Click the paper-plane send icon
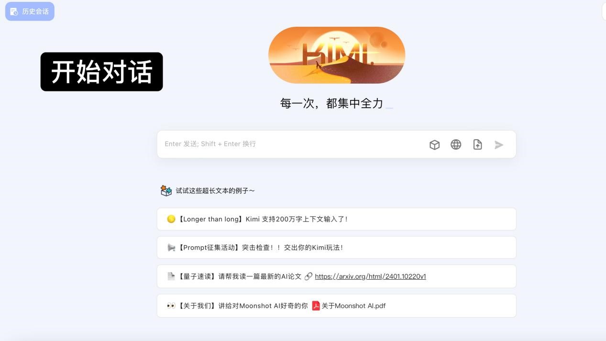This screenshot has width=606, height=341. pyautogui.click(x=499, y=144)
